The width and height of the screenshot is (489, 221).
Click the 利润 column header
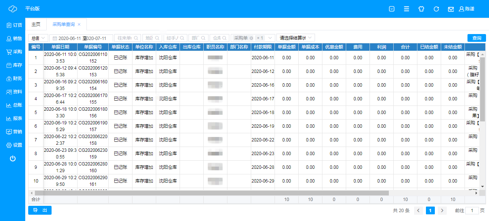pyautogui.click(x=382, y=47)
